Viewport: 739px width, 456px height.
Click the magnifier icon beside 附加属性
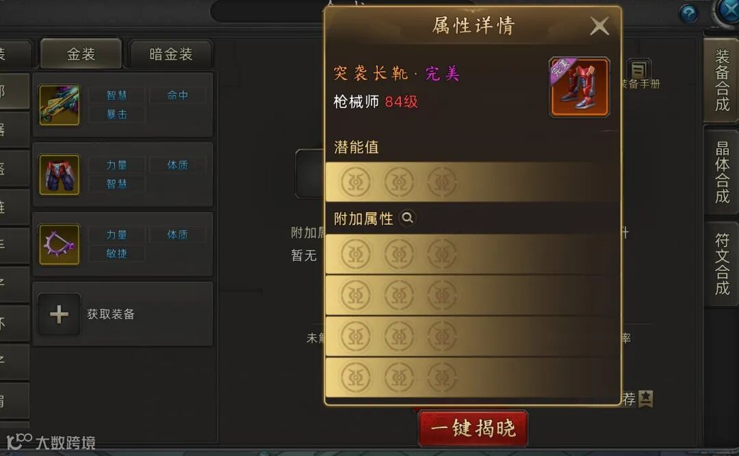click(408, 218)
